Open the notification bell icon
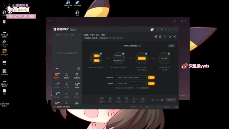229x129 pixels. pyautogui.click(x=170, y=37)
